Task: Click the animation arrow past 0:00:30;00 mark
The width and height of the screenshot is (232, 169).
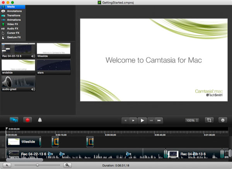Action: [x=128, y=154]
